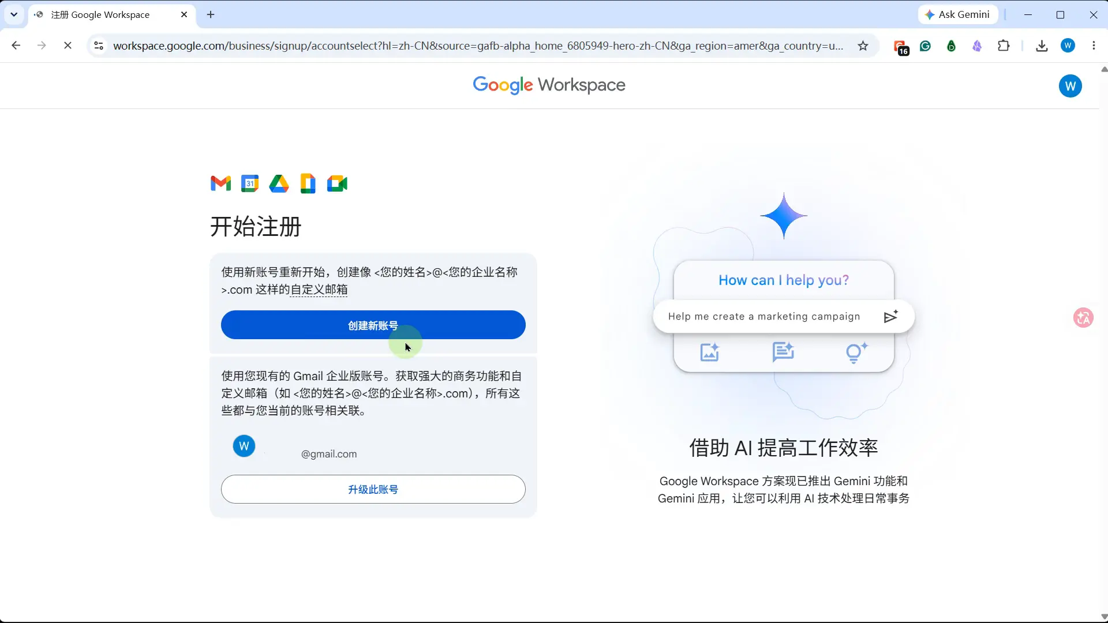Click the Google Meet icon
This screenshot has height=623, width=1108.
pyautogui.click(x=337, y=184)
